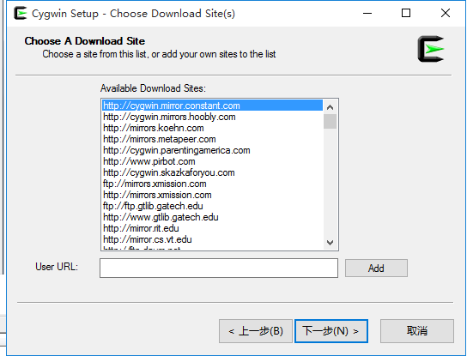The width and height of the screenshot is (473, 362).
Task: Proceed with 下一步(N) button
Action: click(330, 331)
